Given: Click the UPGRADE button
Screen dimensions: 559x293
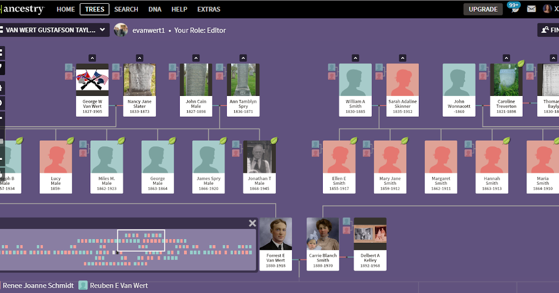Looking at the screenshot, I should [x=483, y=8].
